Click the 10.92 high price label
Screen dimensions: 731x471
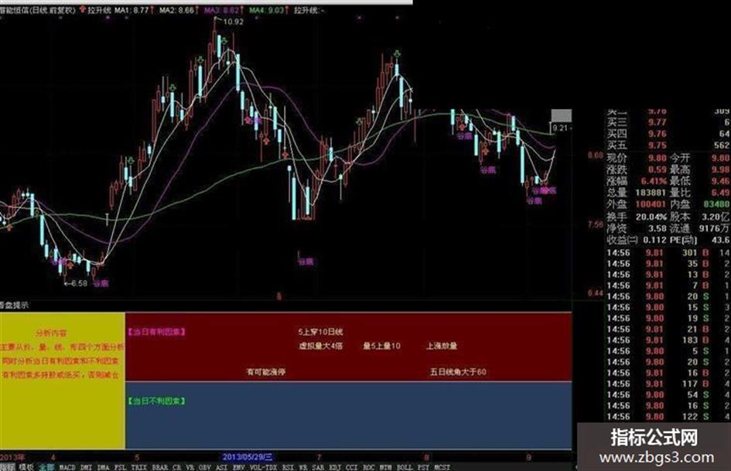coord(233,22)
